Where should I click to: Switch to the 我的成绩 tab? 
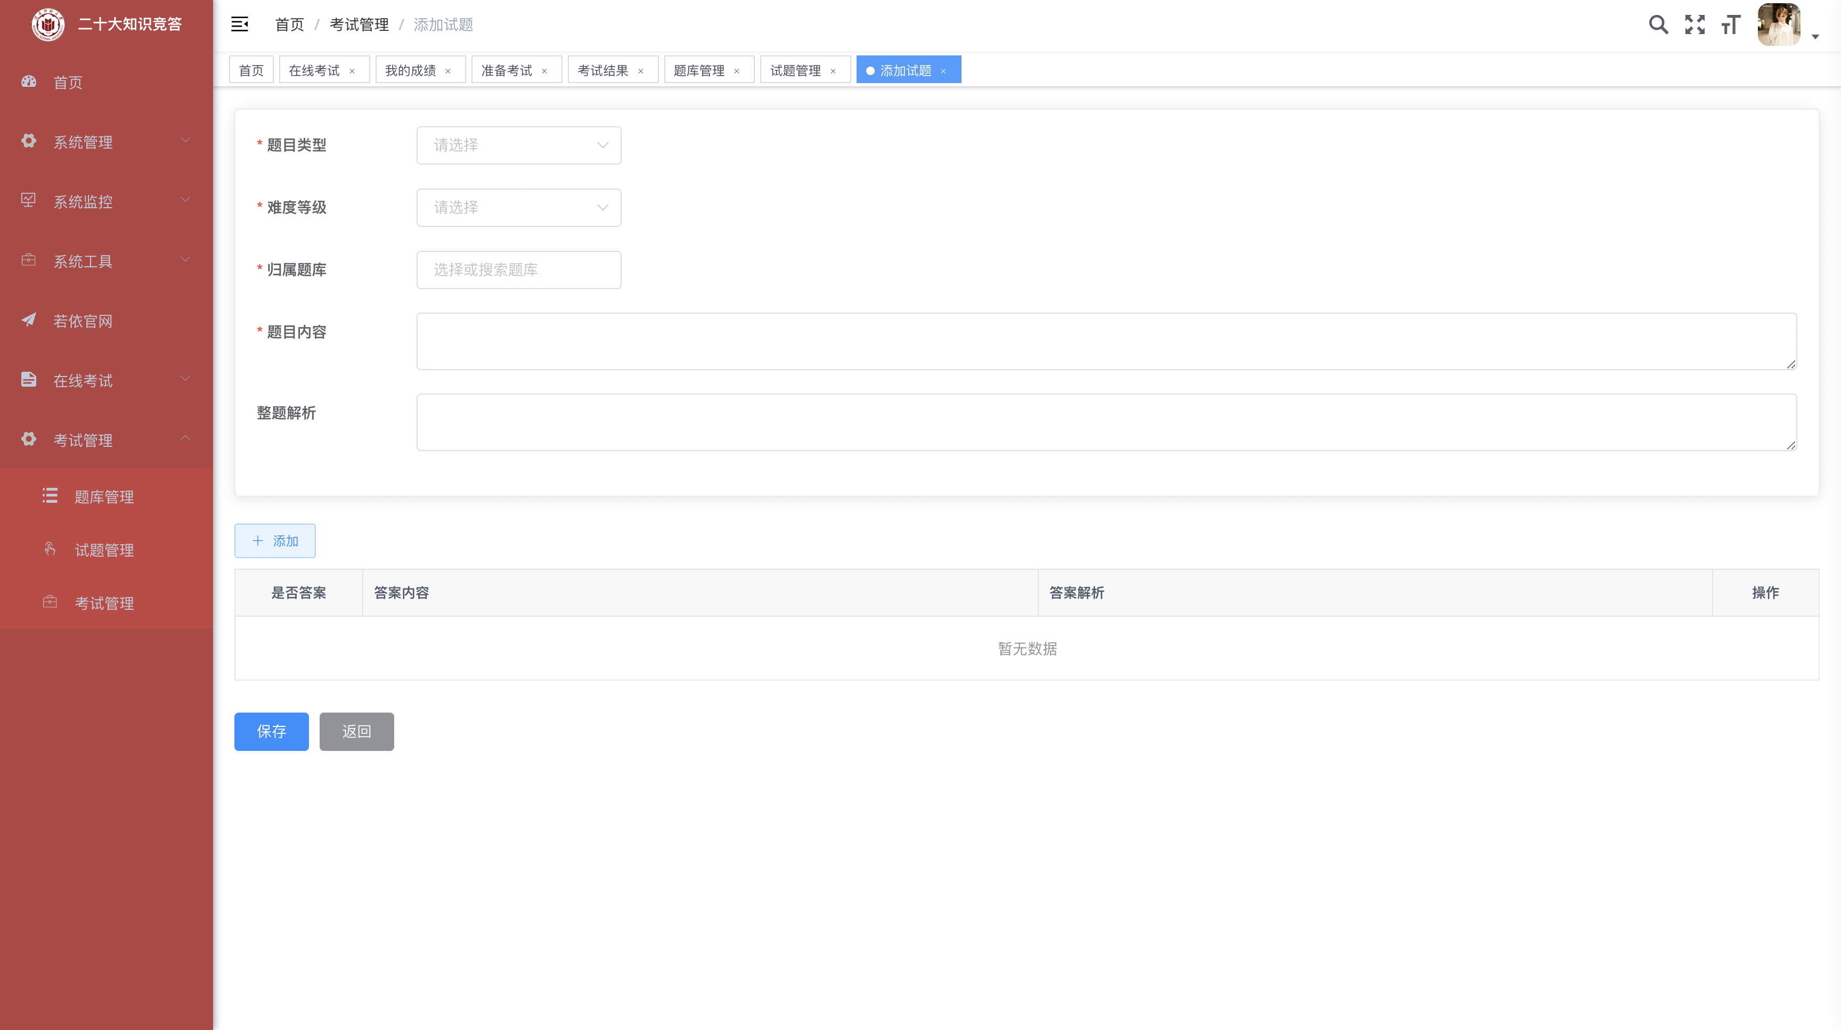pyautogui.click(x=410, y=70)
